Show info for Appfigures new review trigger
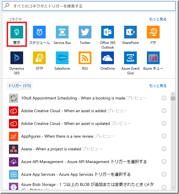Viewport: 179px width, 194px height. (x=164, y=136)
